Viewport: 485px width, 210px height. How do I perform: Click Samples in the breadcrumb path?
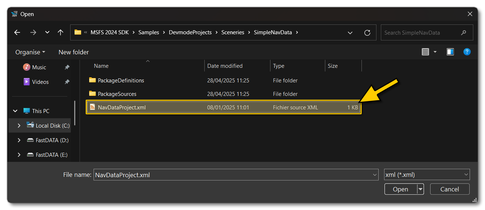(149, 32)
